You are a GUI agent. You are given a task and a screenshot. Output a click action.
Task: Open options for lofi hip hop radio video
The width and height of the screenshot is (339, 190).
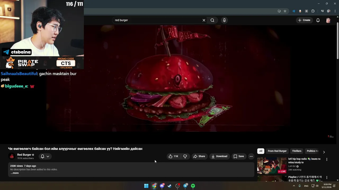pyautogui.click(x=327, y=159)
